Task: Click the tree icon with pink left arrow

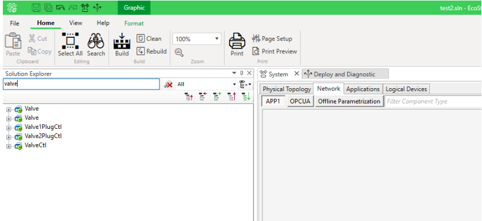Action: (x=203, y=97)
